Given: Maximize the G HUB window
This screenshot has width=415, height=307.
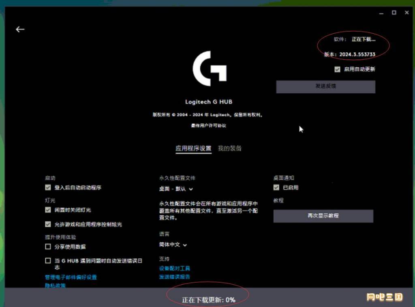Looking at the screenshot, I should click(x=394, y=13).
